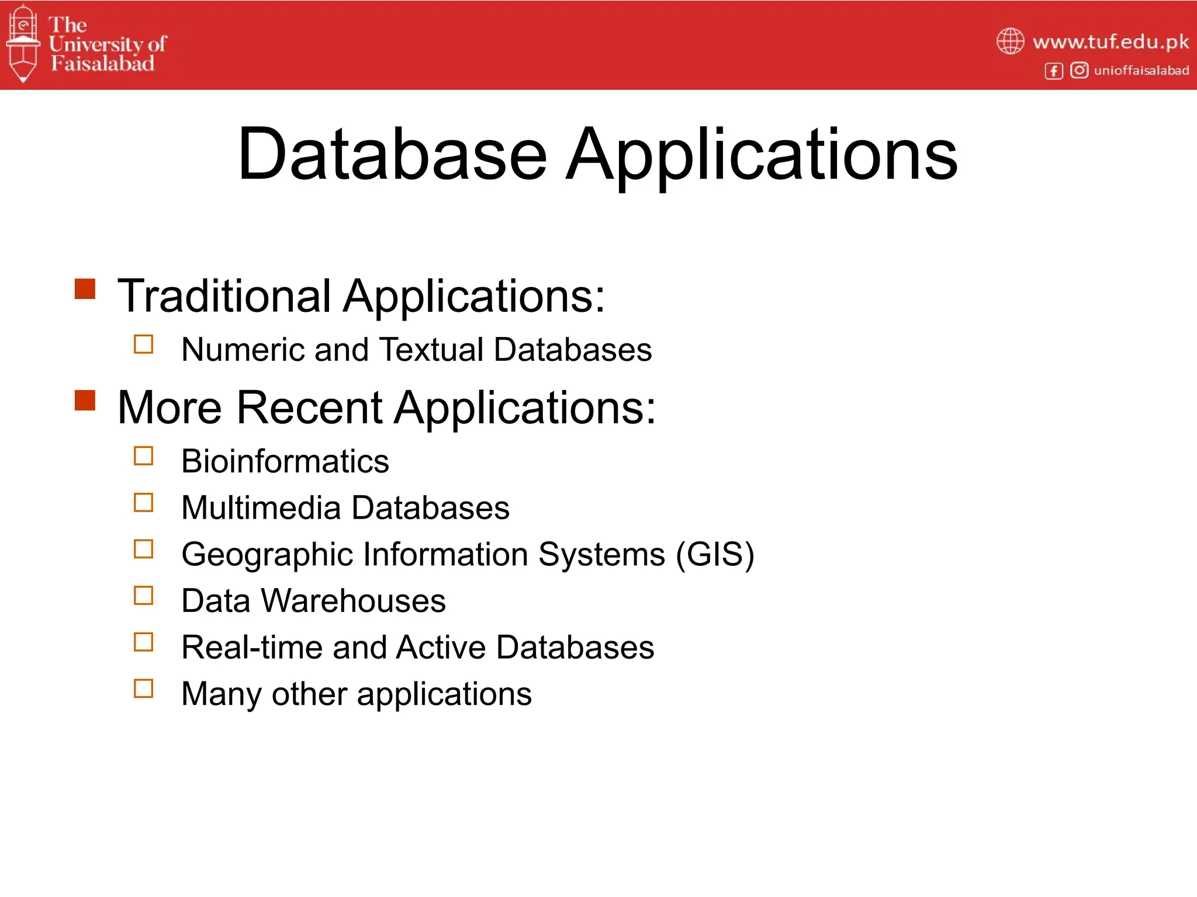Click hollow bullet beside Geographic Information Systems
This screenshot has height=897, width=1197.
(x=143, y=549)
